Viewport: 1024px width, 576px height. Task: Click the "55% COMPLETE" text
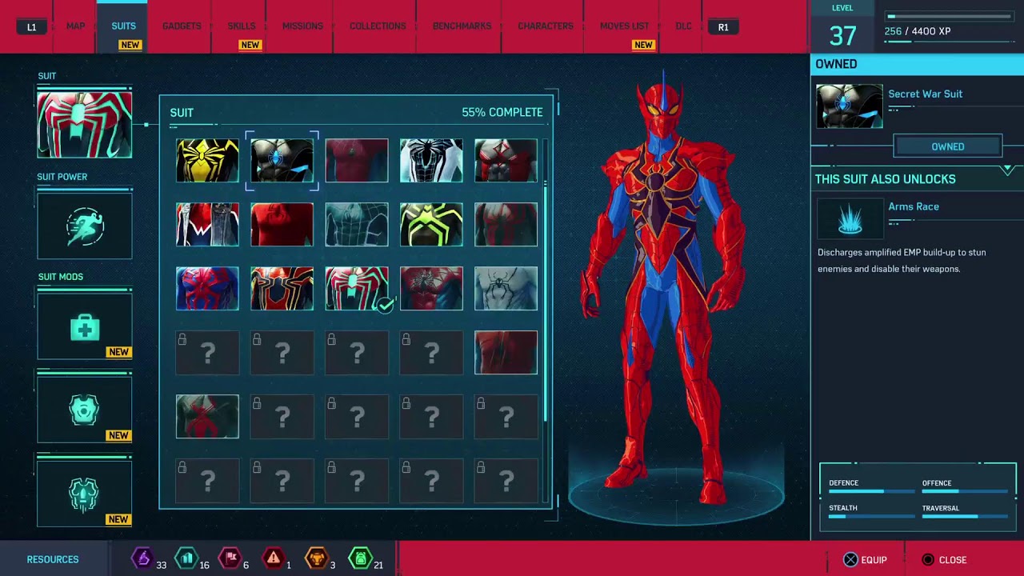pos(502,113)
